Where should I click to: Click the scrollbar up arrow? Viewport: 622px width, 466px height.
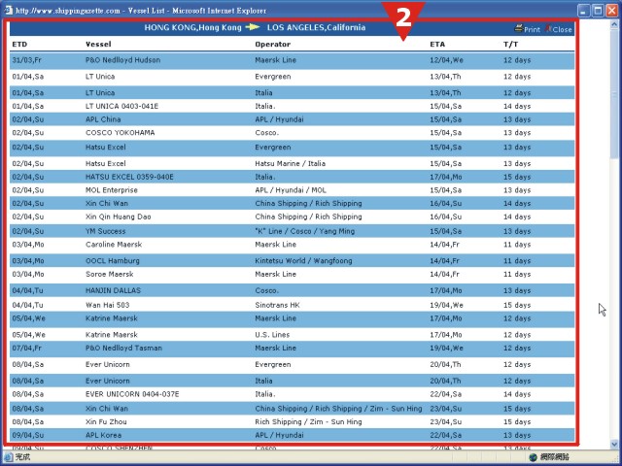[615, 24]
